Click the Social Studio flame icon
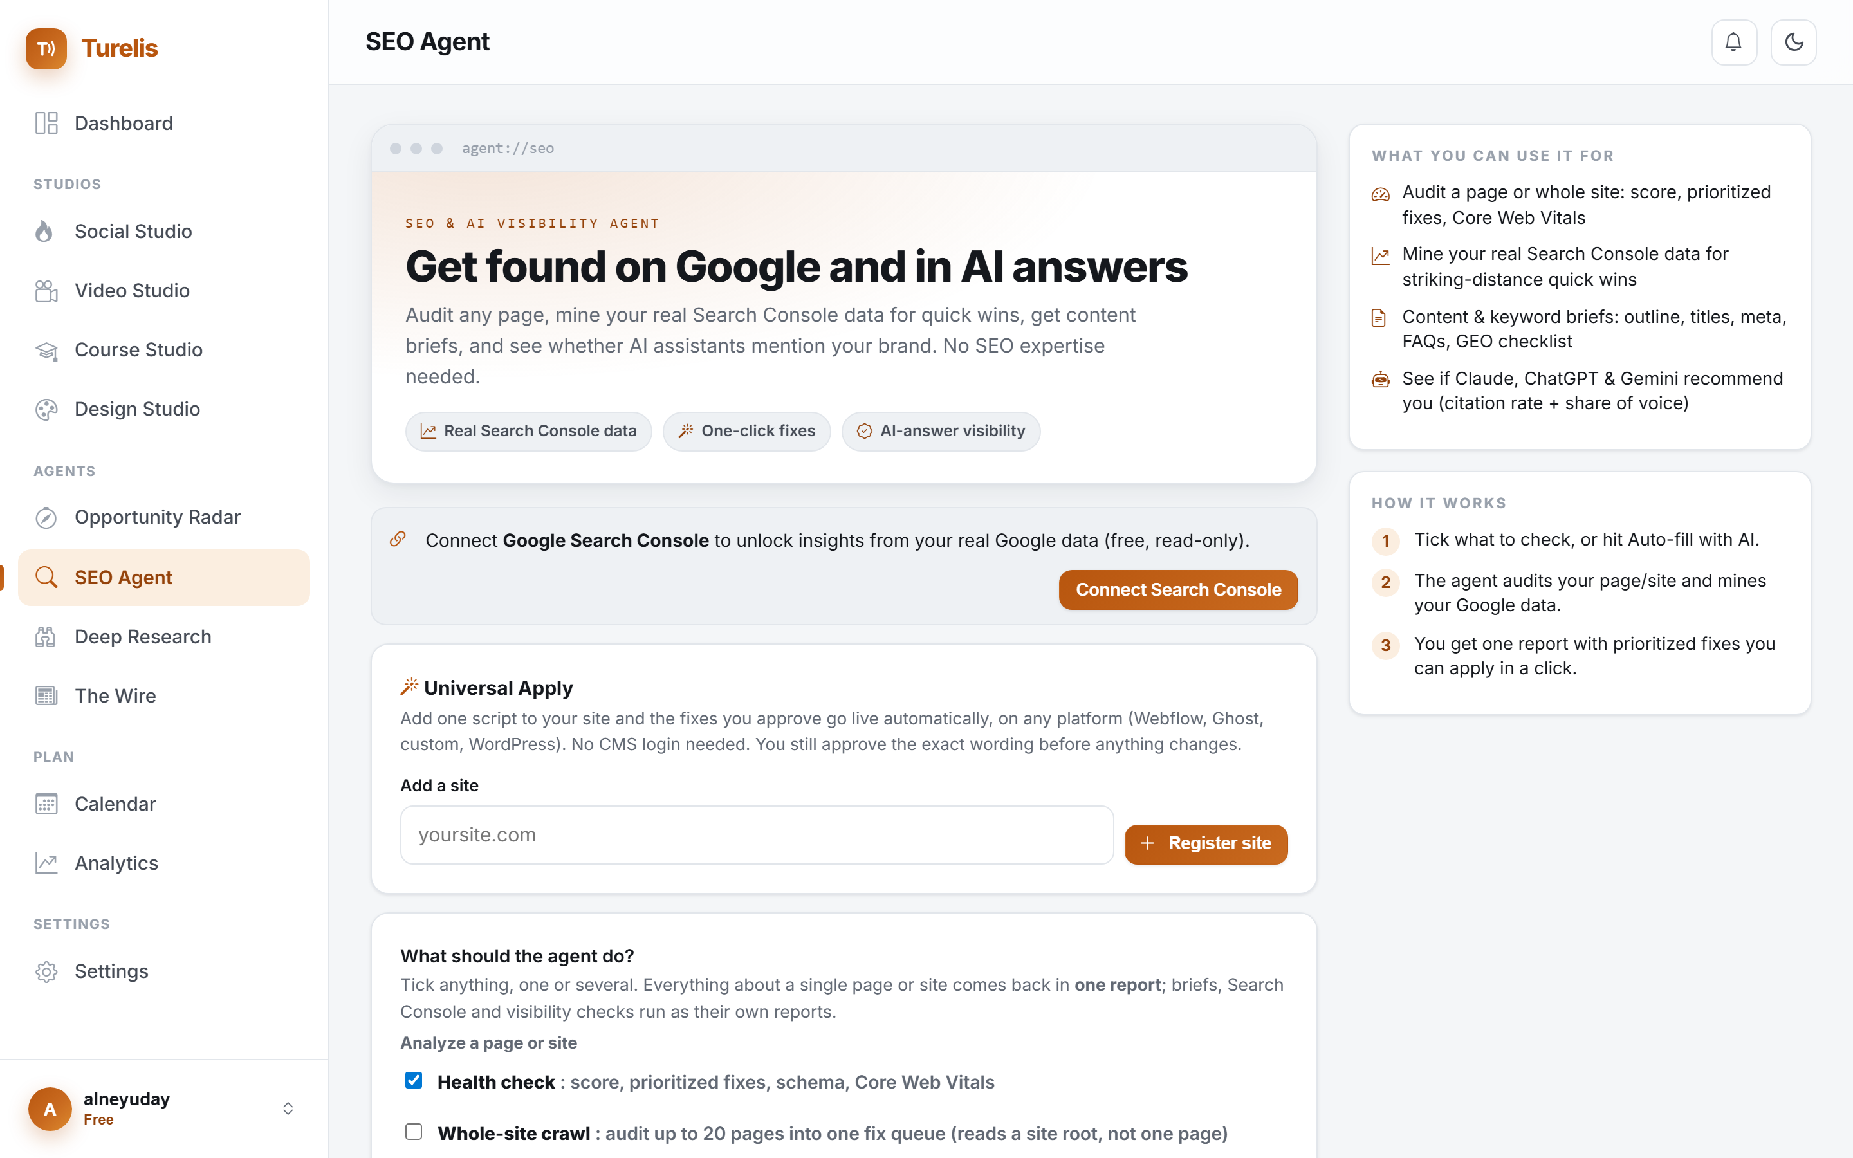 pos(44,232)
